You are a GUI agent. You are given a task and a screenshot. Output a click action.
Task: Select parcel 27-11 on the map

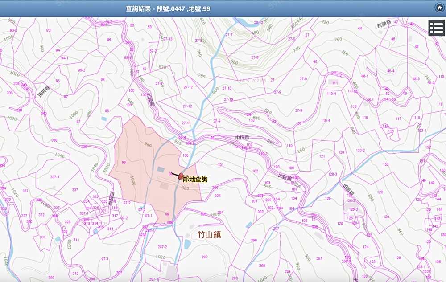pos(186,123)
